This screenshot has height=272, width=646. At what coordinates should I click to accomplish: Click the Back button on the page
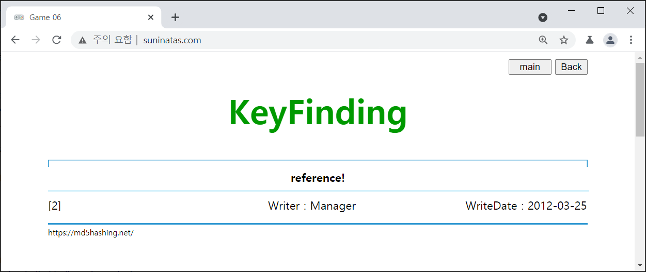[571, 67]
